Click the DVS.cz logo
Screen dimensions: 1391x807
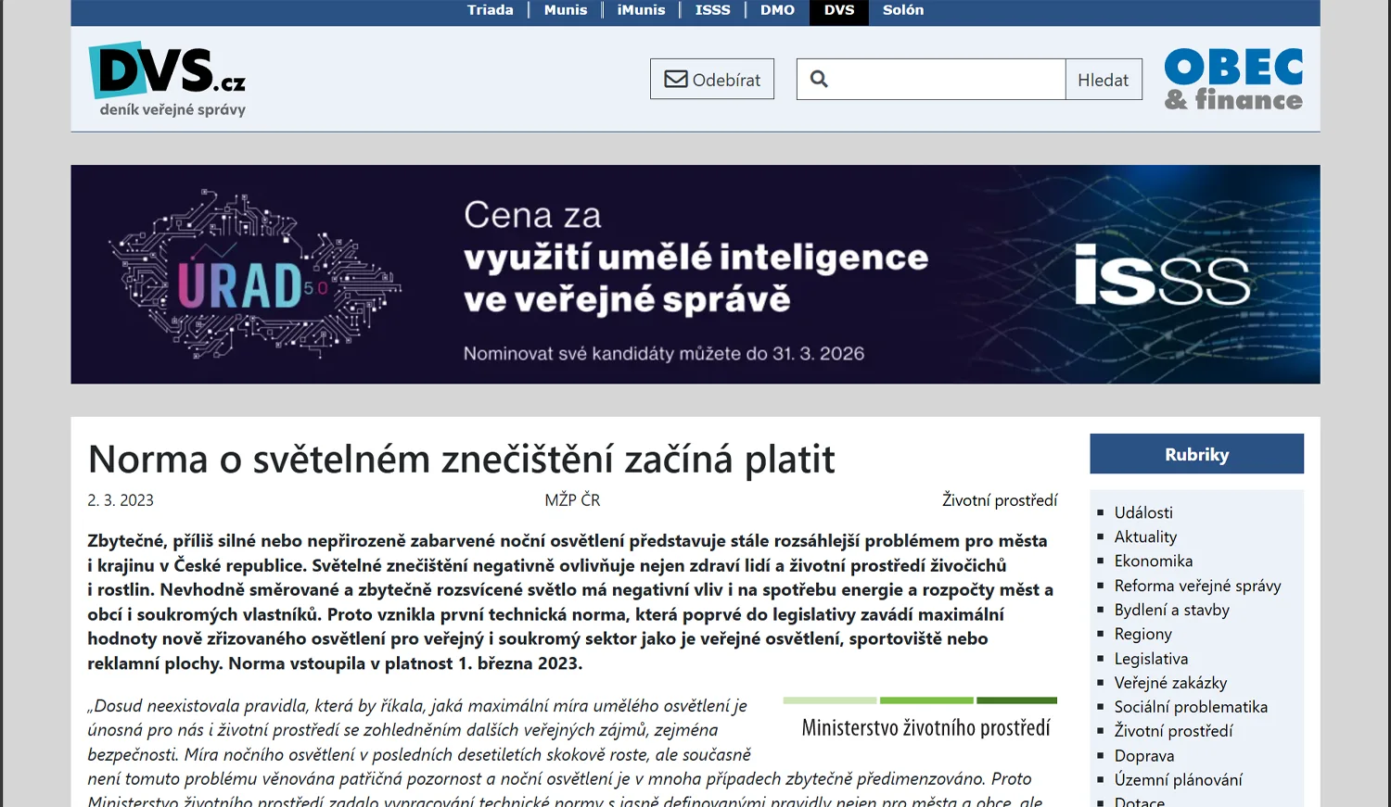tap(169, 78)
